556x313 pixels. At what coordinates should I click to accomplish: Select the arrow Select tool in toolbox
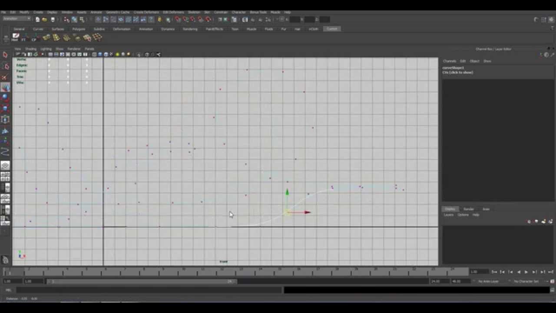coord(5,55)
